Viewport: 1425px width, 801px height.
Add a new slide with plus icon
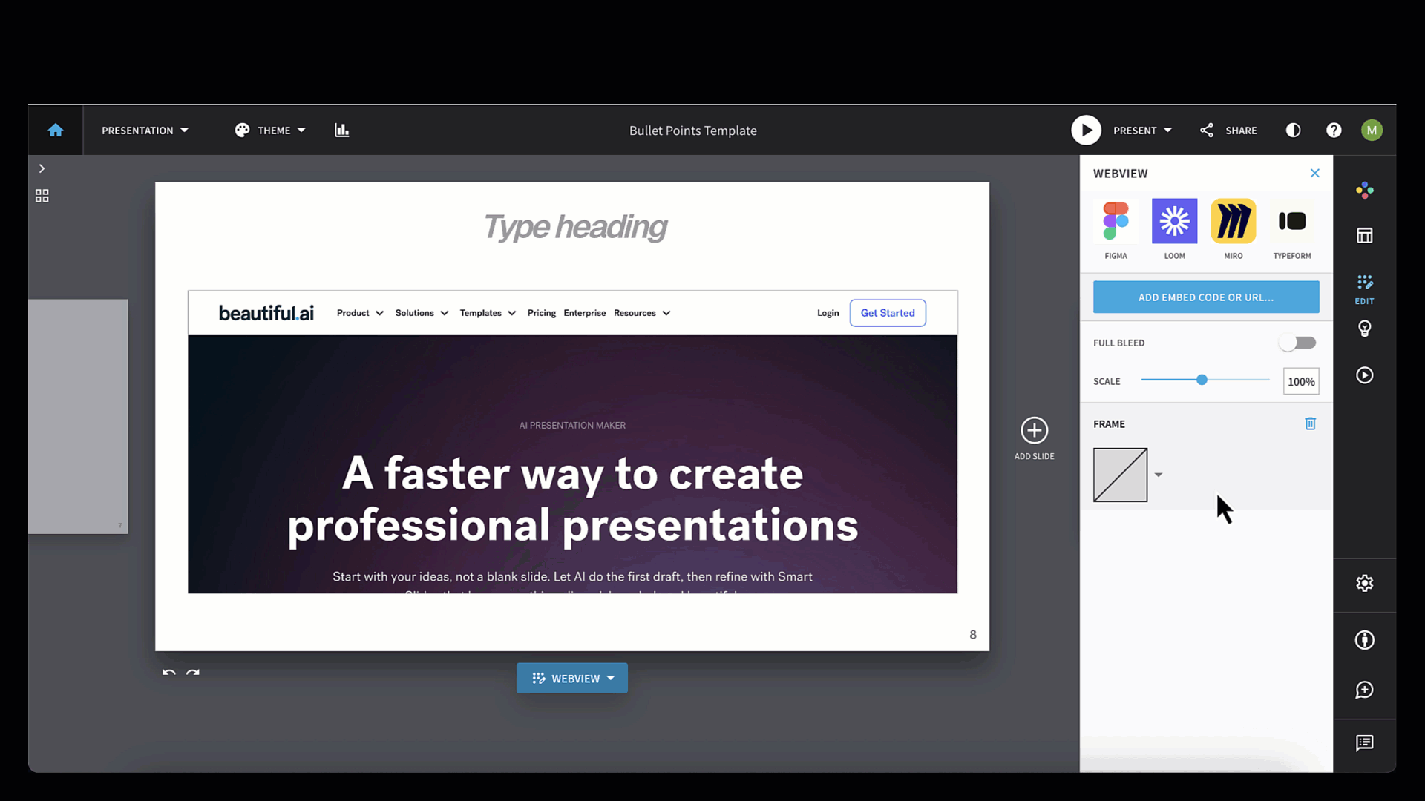(x=1034, y=430)
